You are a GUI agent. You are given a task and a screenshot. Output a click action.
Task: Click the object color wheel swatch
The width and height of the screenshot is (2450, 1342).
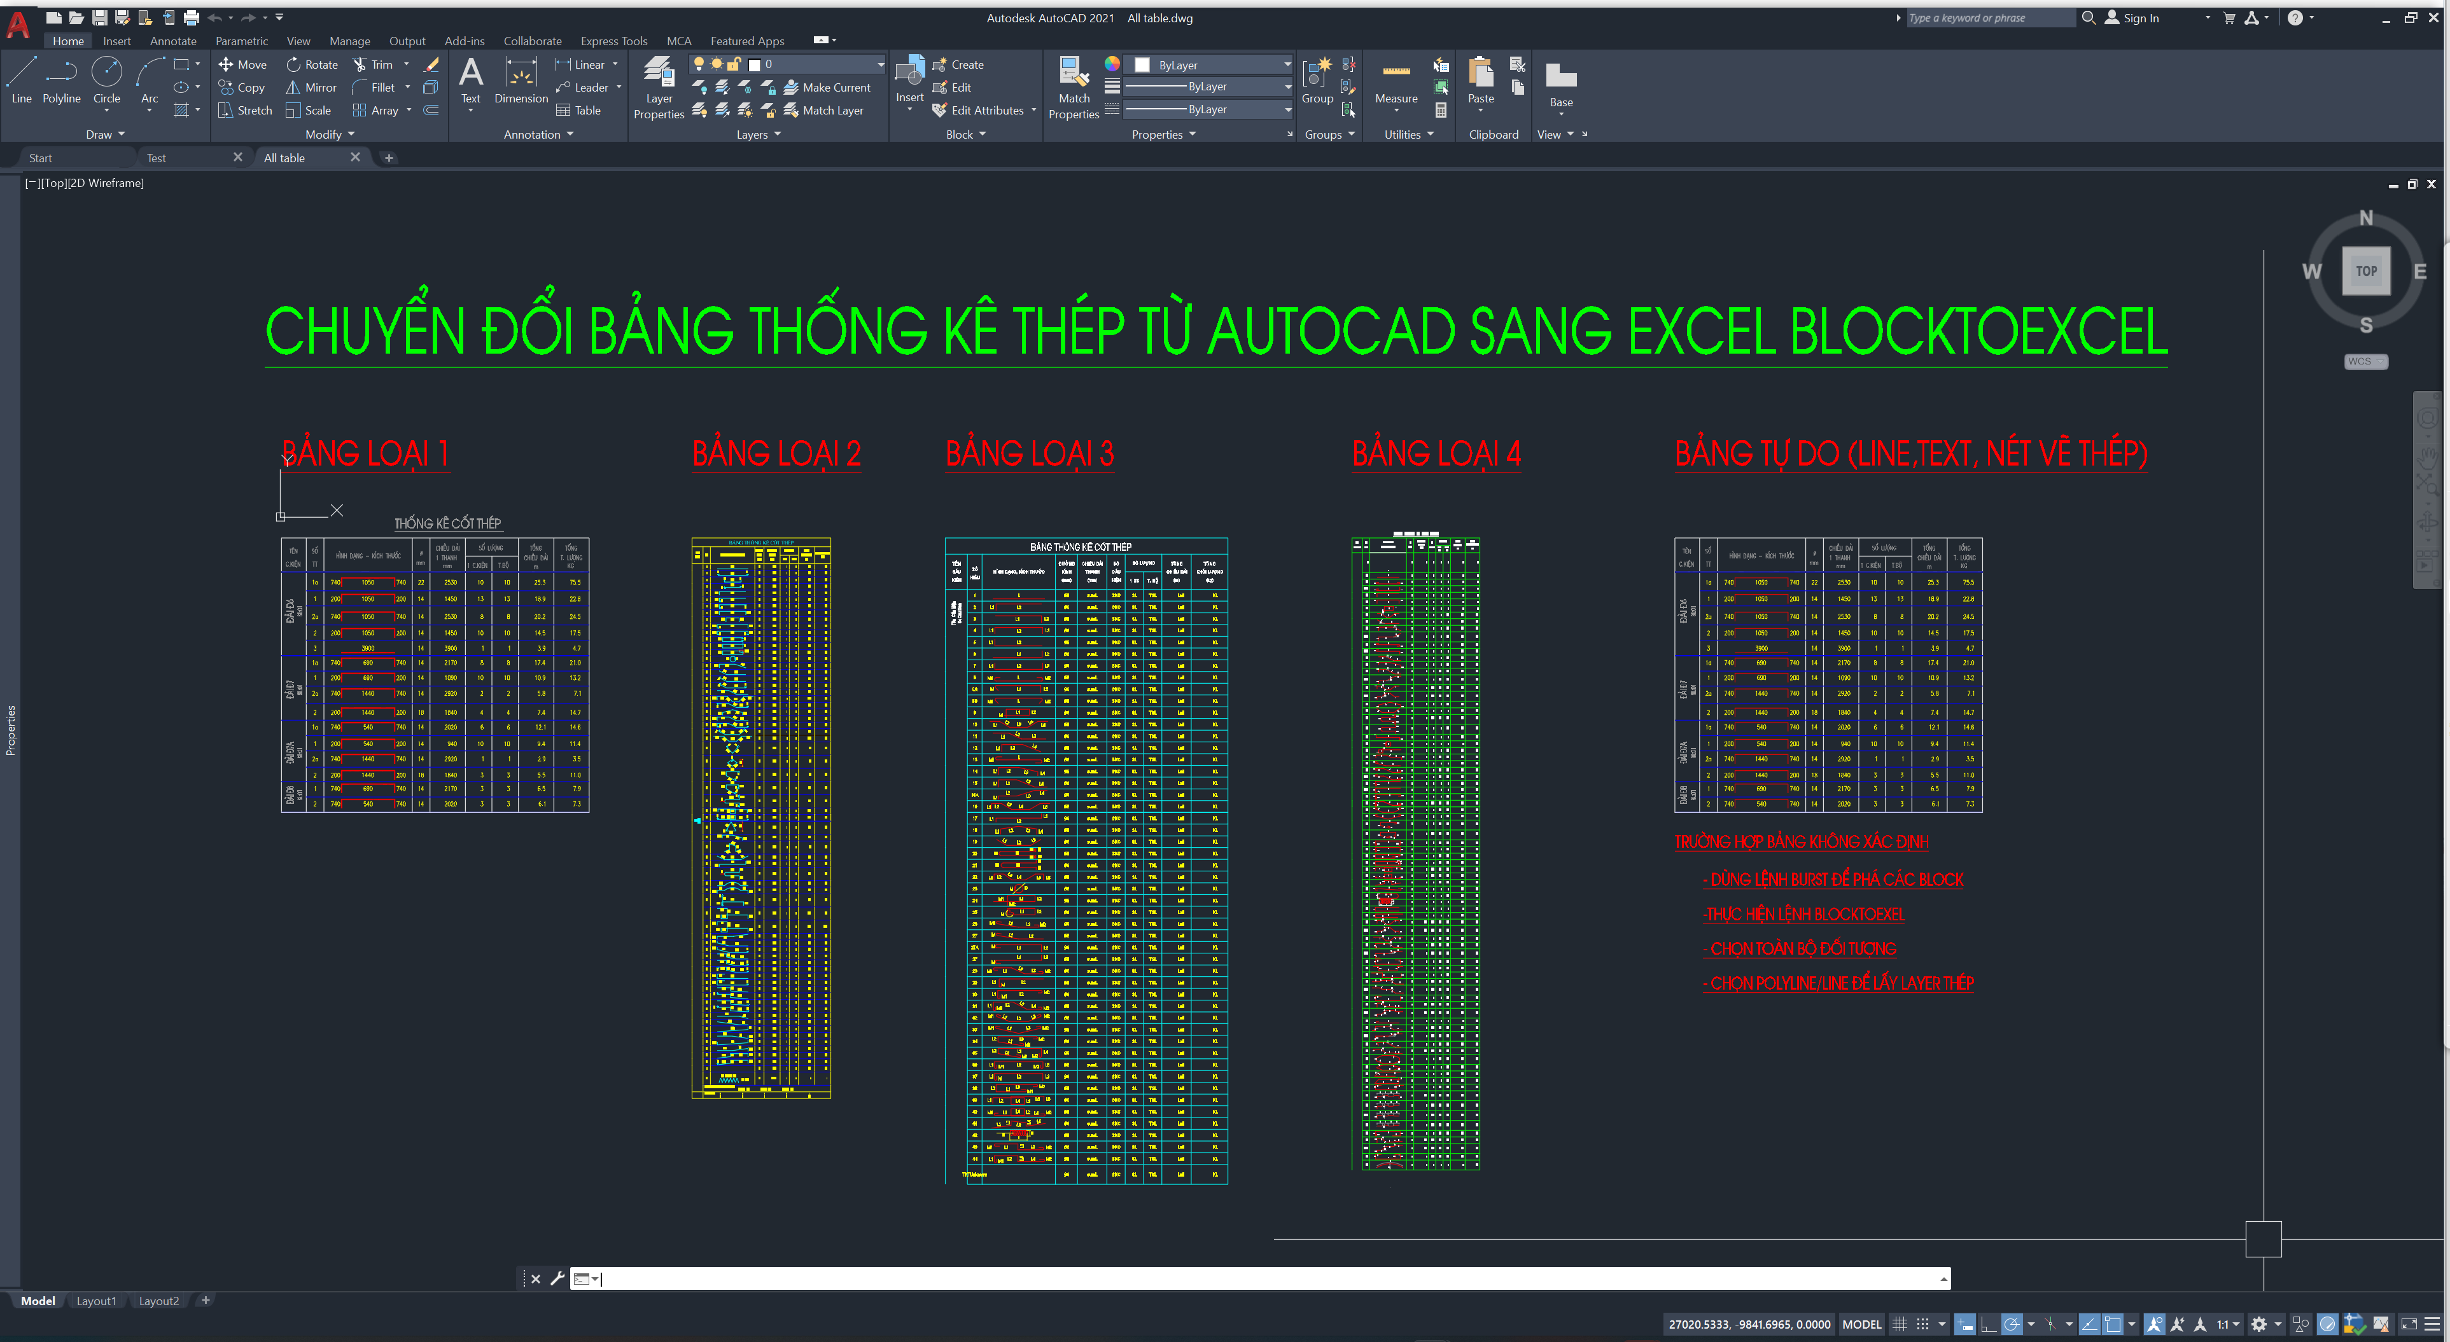1112,65
